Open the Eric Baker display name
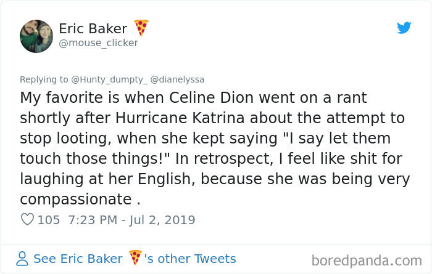Screen dimensions: 432x274 (x=94, y=28)
